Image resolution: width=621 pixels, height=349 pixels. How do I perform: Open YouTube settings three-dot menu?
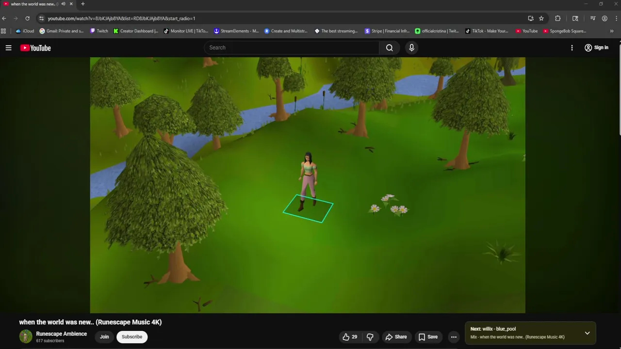[x=572, y=48]
